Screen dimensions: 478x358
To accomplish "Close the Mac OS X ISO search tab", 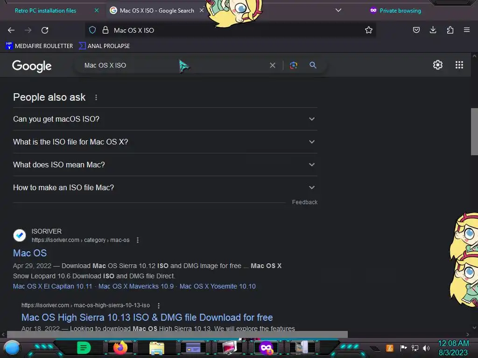I will click(x=202, y=10).
